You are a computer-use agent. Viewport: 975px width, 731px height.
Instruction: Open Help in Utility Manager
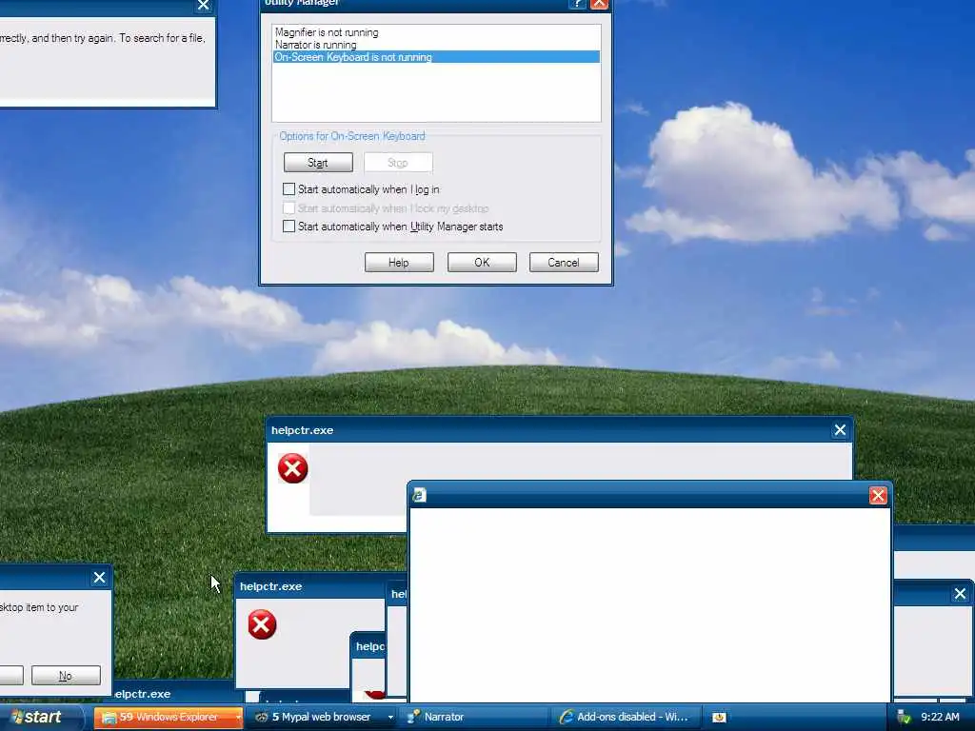399,263
